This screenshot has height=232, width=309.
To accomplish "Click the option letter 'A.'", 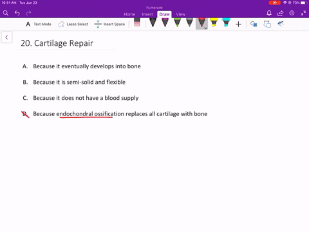I will pyautogui.click(x=25, y=66).
